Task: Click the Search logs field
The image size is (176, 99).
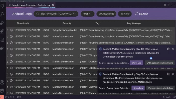Action: tap(141, 14)
